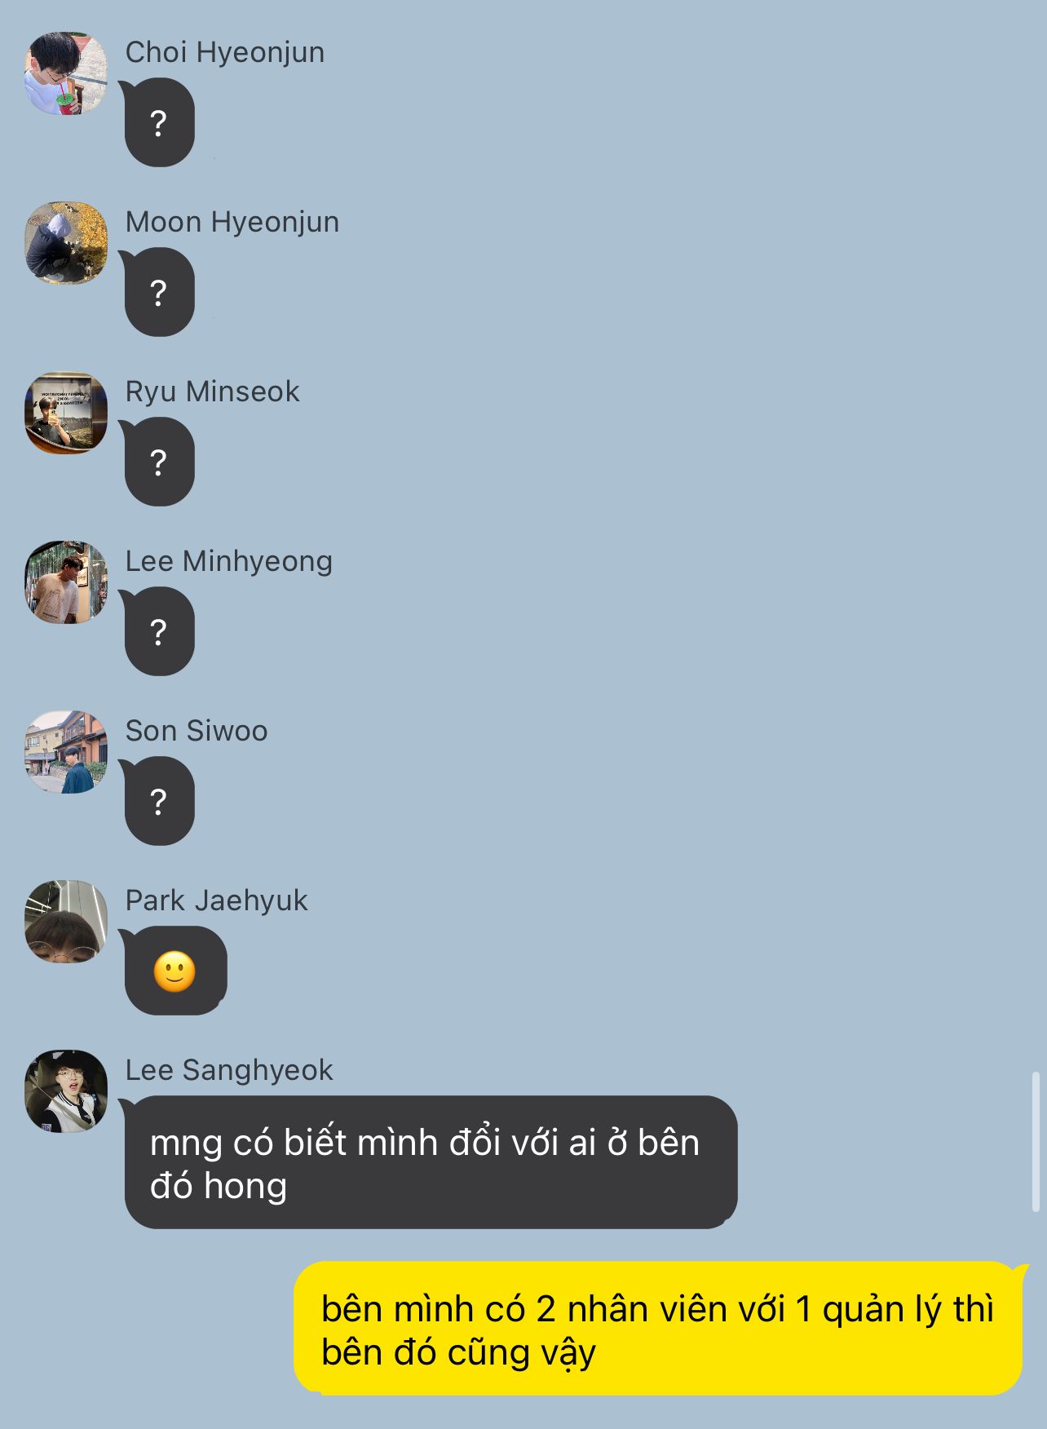Tap Son Siwoo's question mark bubble
The image size is (1047, 1429).
tap(159, 801)
